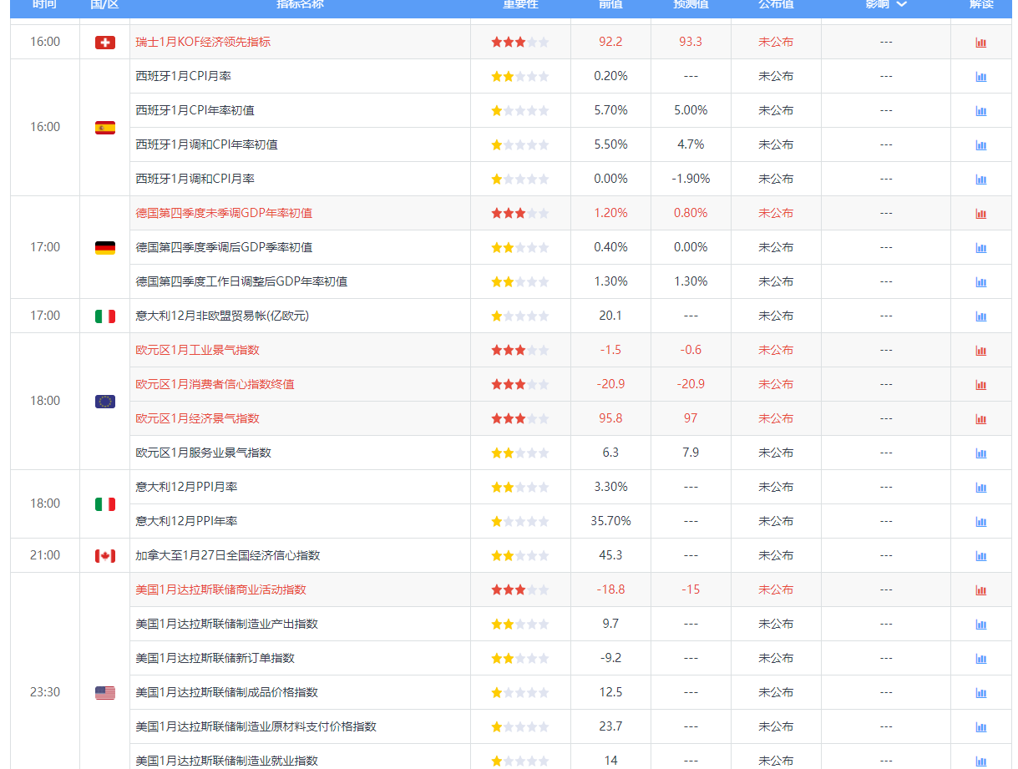Open indicator 瑞士1月KOF经济领先指标

tap(203, 42)
